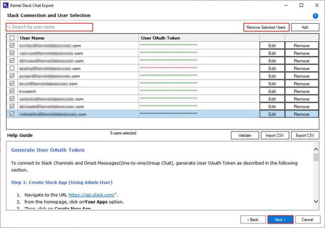
Task: Click the Export CSV button
Action: tap(305, 136)
